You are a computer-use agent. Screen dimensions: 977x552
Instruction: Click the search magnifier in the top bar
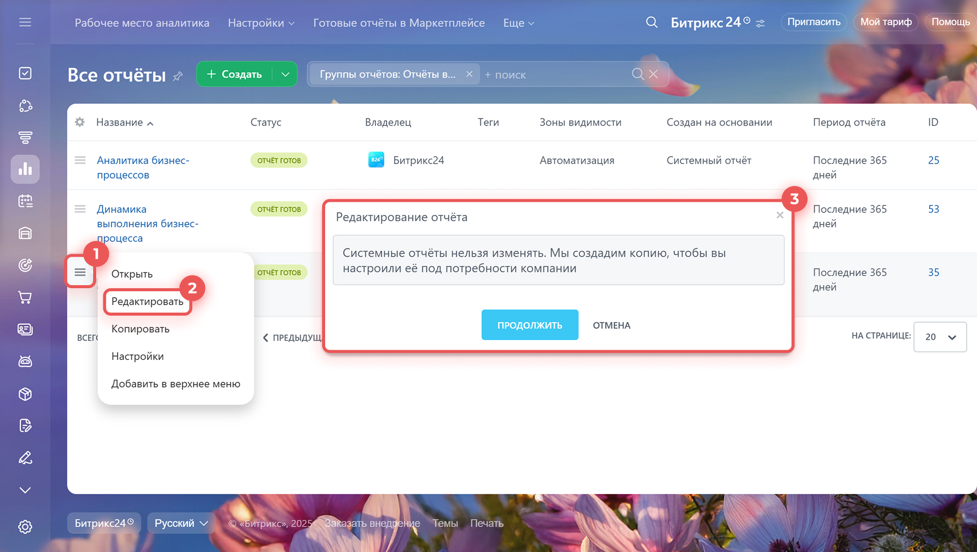[651, 22]
